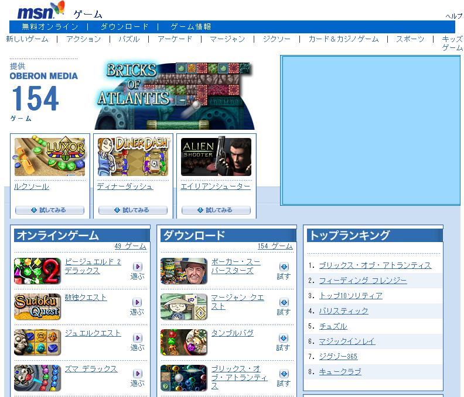The height and width of the screenshot is (397, 464).
Task: Click the OBERON MEDIA provider text
Action: click(x=44, y=76)
